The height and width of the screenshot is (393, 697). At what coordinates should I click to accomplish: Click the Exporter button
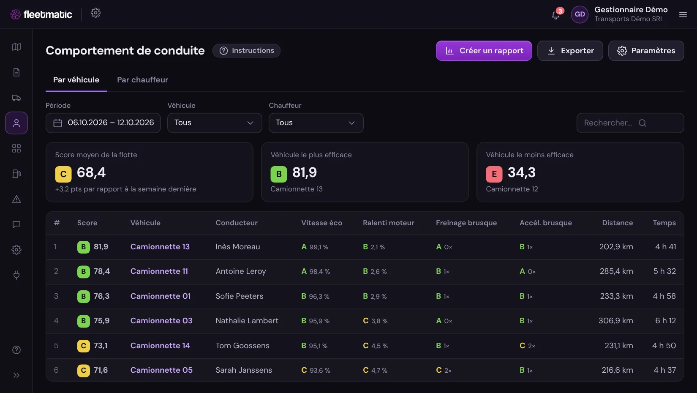pos(570,51)
